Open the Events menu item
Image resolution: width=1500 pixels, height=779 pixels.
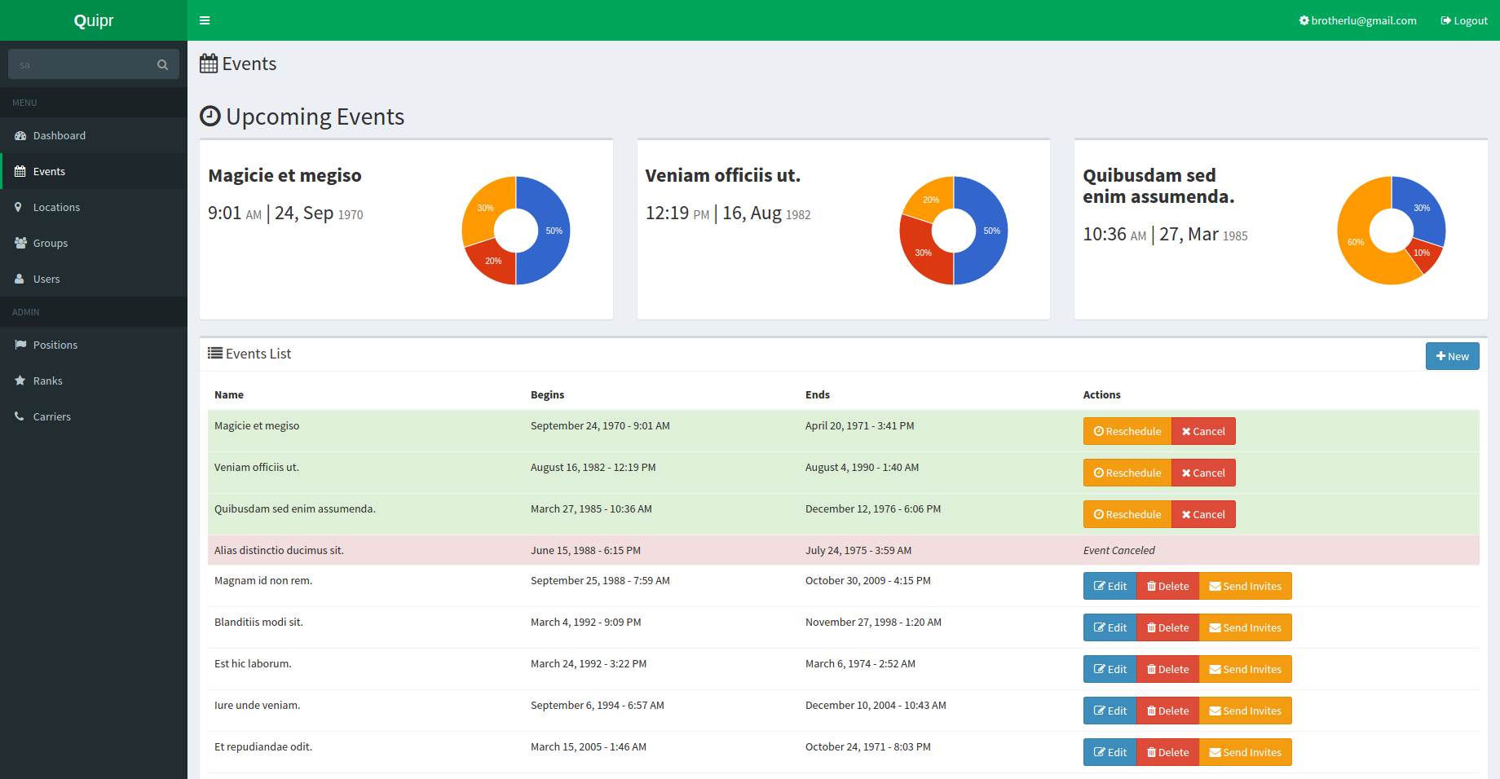pyautogui.click(x=94, y=171)
